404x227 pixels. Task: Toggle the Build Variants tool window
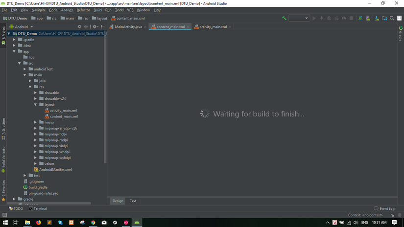(3, 160)
